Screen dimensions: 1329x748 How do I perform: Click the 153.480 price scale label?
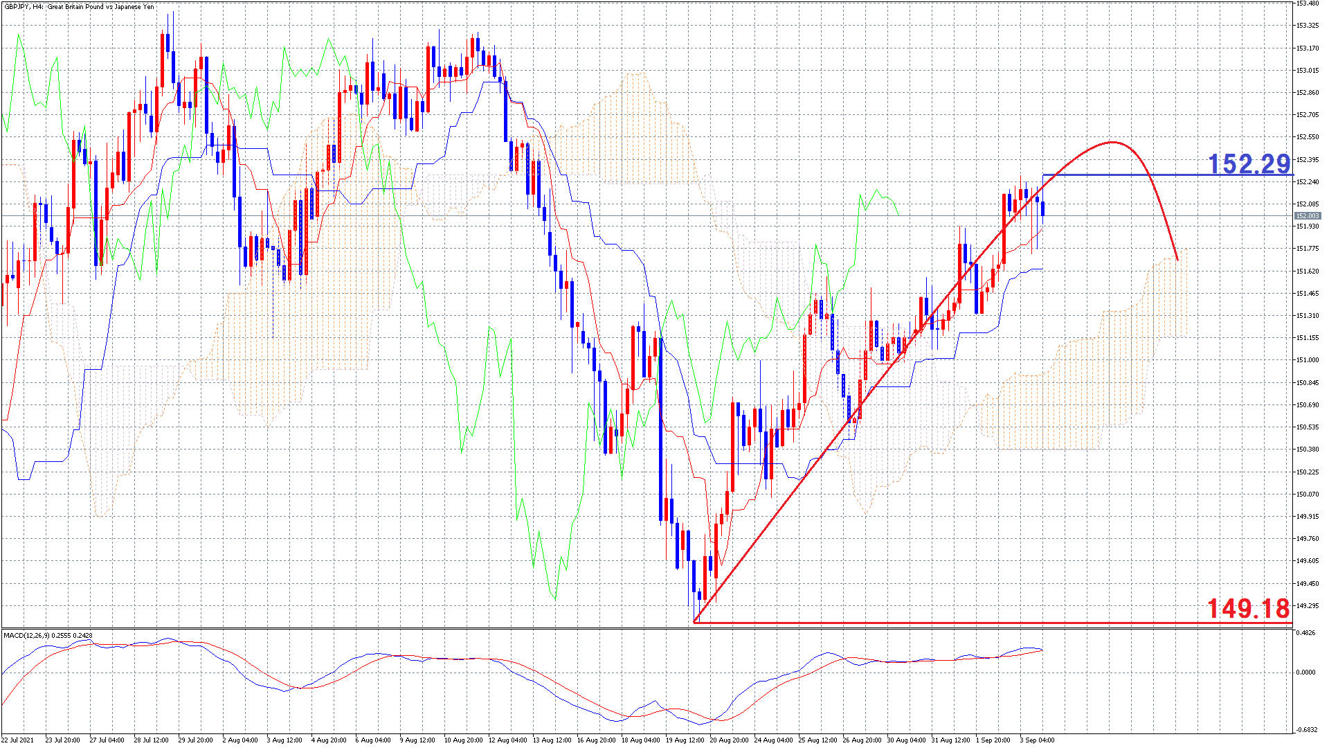click(1308, 3)
